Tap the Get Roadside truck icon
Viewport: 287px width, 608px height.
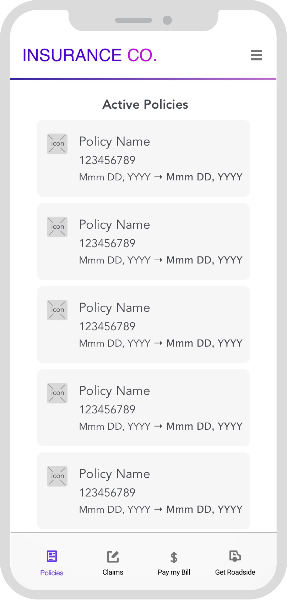point(235,556)
